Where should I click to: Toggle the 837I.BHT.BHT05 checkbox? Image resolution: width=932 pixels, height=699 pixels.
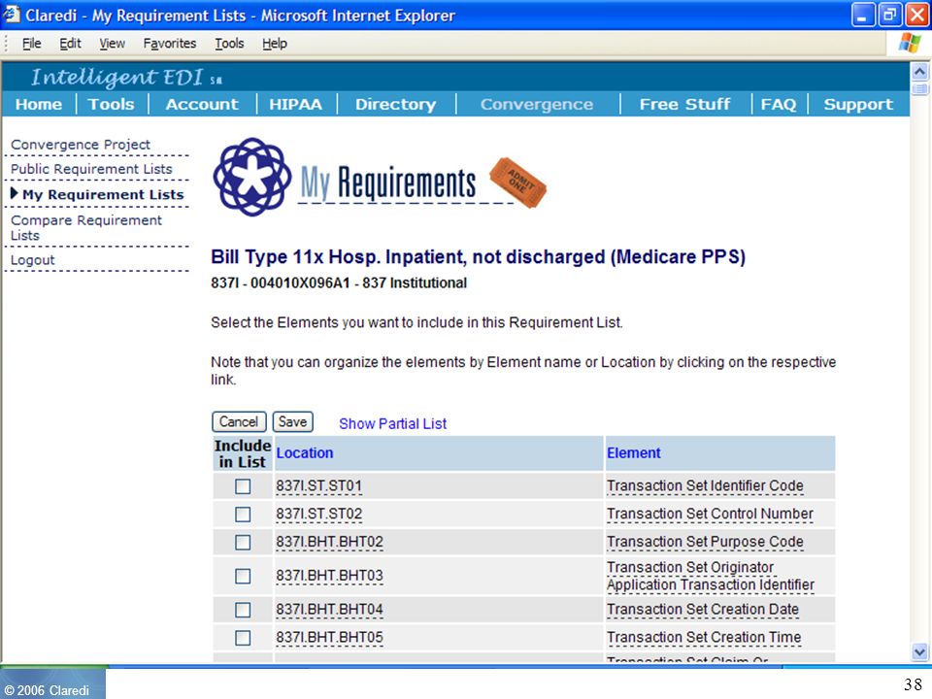click(243, 638)
